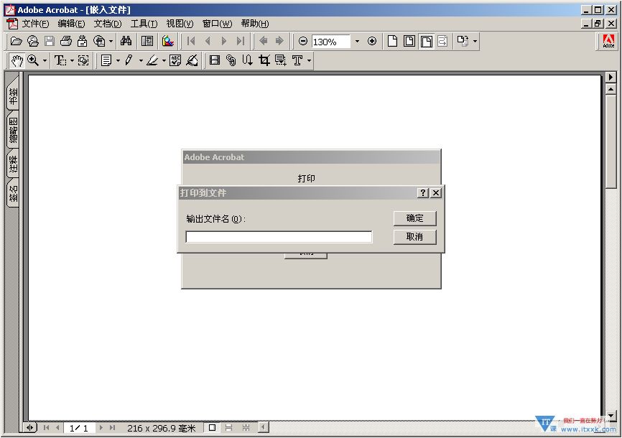
Task: Select the Crop tool
Action: [264, 61]
